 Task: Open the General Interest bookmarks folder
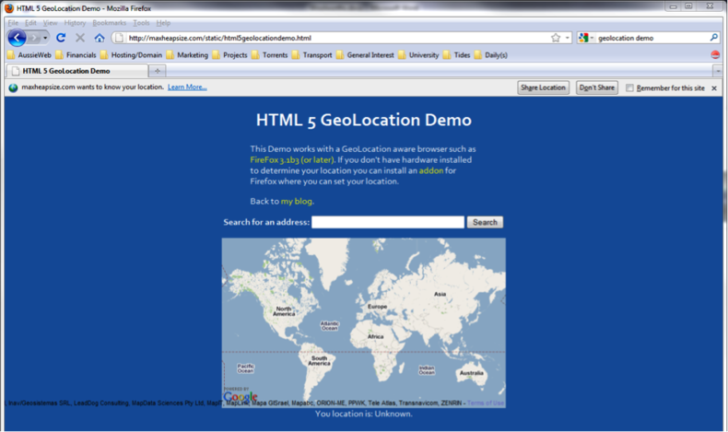pos(365,54)
